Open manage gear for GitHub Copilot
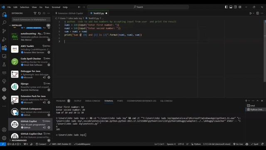266x150 pixels. click(49, 127)
